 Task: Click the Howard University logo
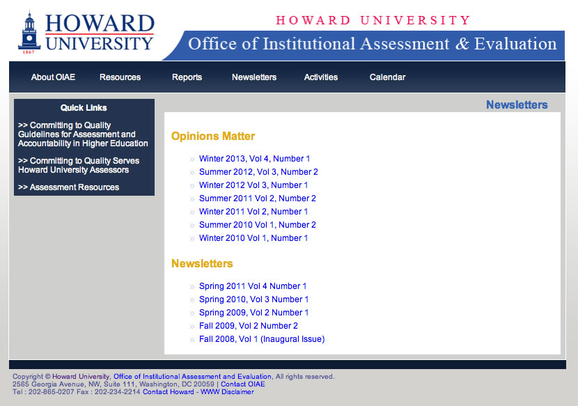tap(86, 32)
